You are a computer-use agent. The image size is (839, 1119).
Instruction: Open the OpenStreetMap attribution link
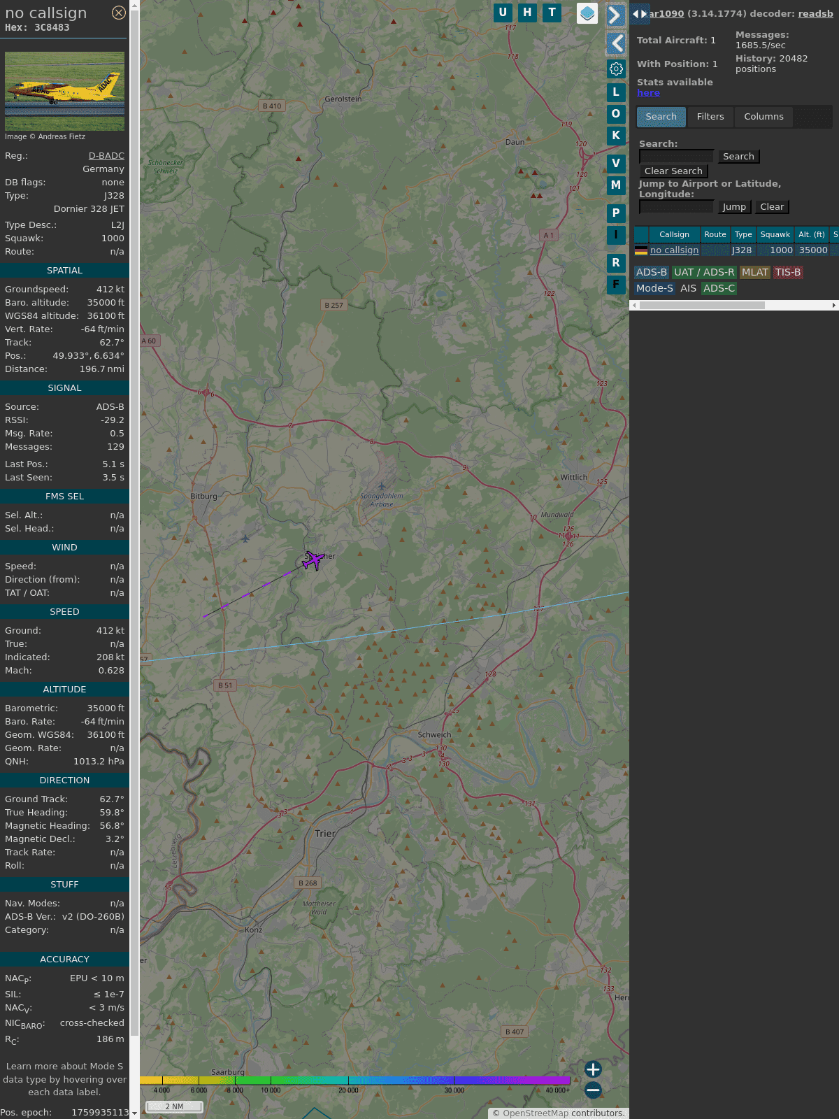(536, 1113)
